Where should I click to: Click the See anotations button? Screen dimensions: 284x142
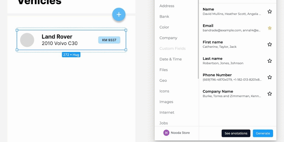tap(236, 133)
